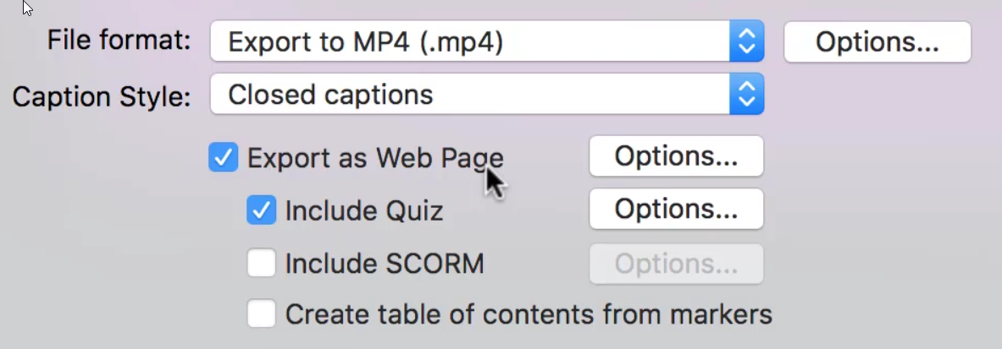Click blue arrows beside Closed captions
The width and height of the screenshot is (1002, 349).
tap(746, 95)
